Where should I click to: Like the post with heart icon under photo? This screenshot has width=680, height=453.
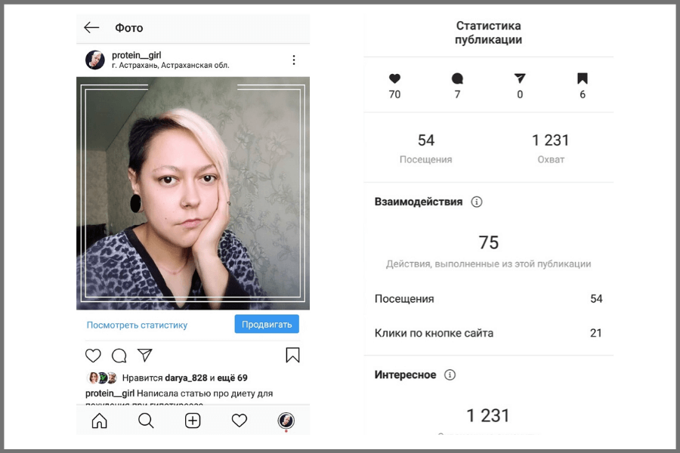93,356
